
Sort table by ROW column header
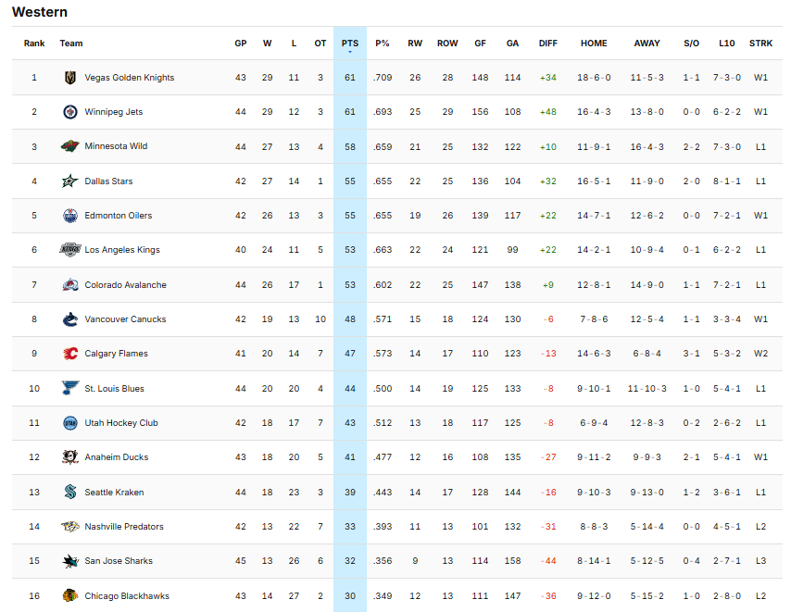[x=447, y=44]
